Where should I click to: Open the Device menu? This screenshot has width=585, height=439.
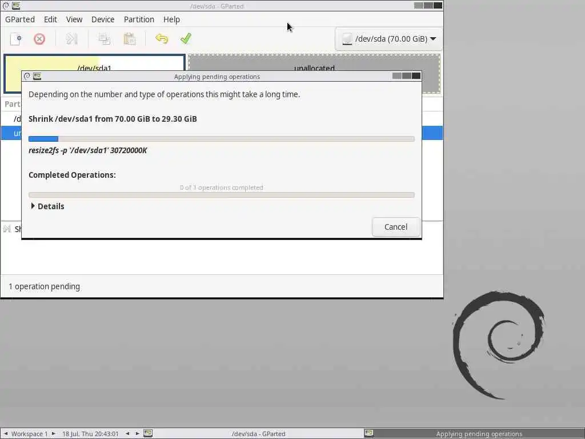click(x=103, y=19)
